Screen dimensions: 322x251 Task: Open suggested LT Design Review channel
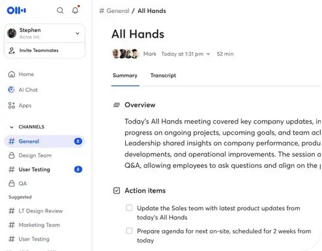40,211
